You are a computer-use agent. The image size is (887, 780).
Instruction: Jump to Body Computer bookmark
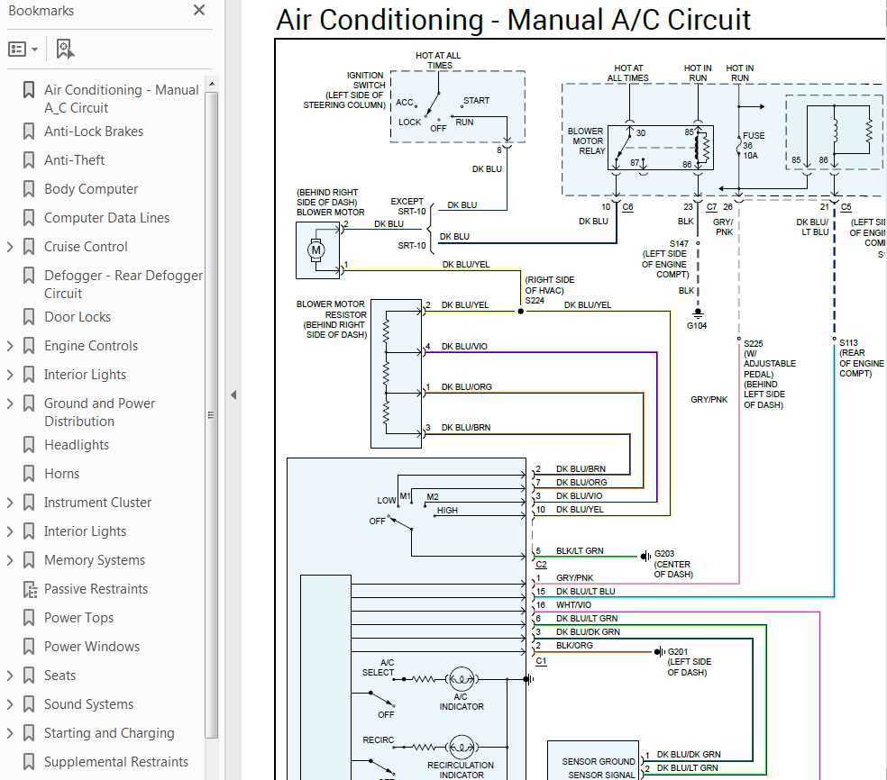[91, 189]
